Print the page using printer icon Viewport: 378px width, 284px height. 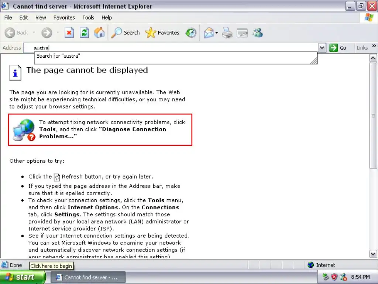(x=227, y=33)
